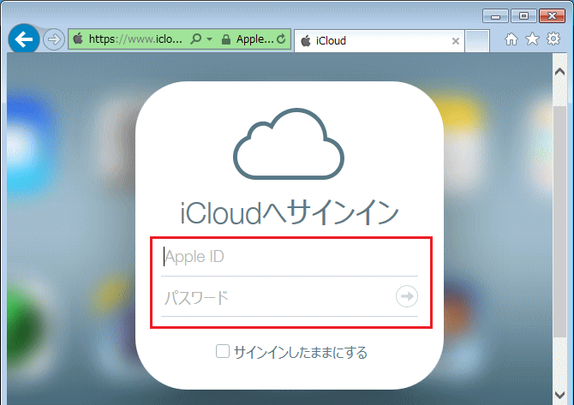The width and height of the screenshot is (574, 405).
Task: Click the Apple favicon in the address bar
Action: pyautogui.click(x=78, y=39)
